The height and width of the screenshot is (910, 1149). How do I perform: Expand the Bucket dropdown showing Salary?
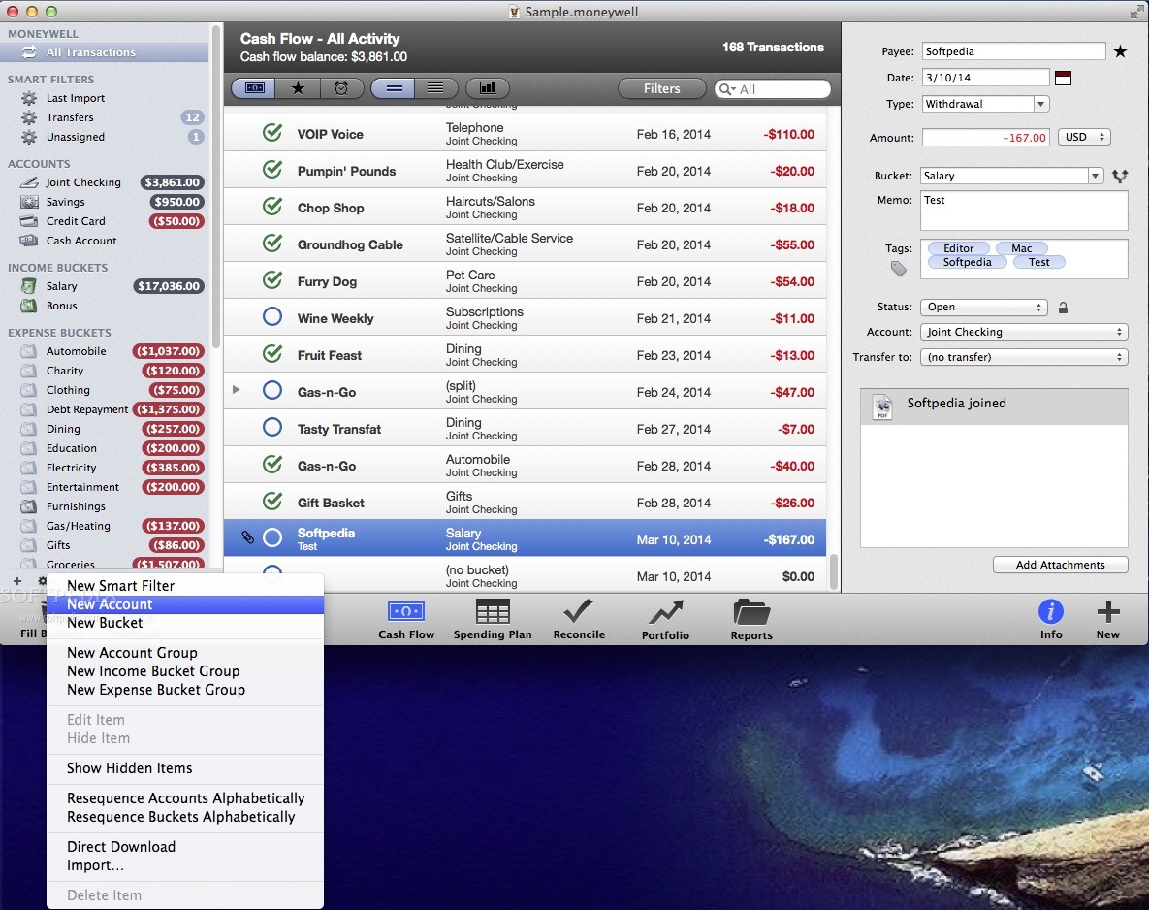(x=1097, y=176)
